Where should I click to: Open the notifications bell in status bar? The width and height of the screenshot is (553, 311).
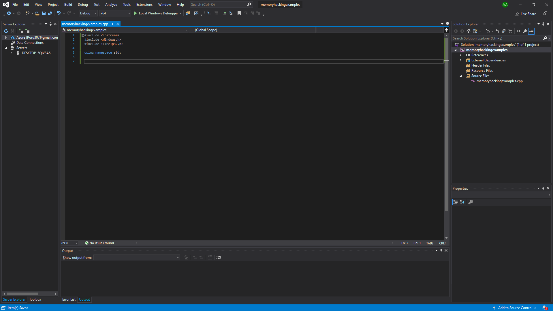545,308
